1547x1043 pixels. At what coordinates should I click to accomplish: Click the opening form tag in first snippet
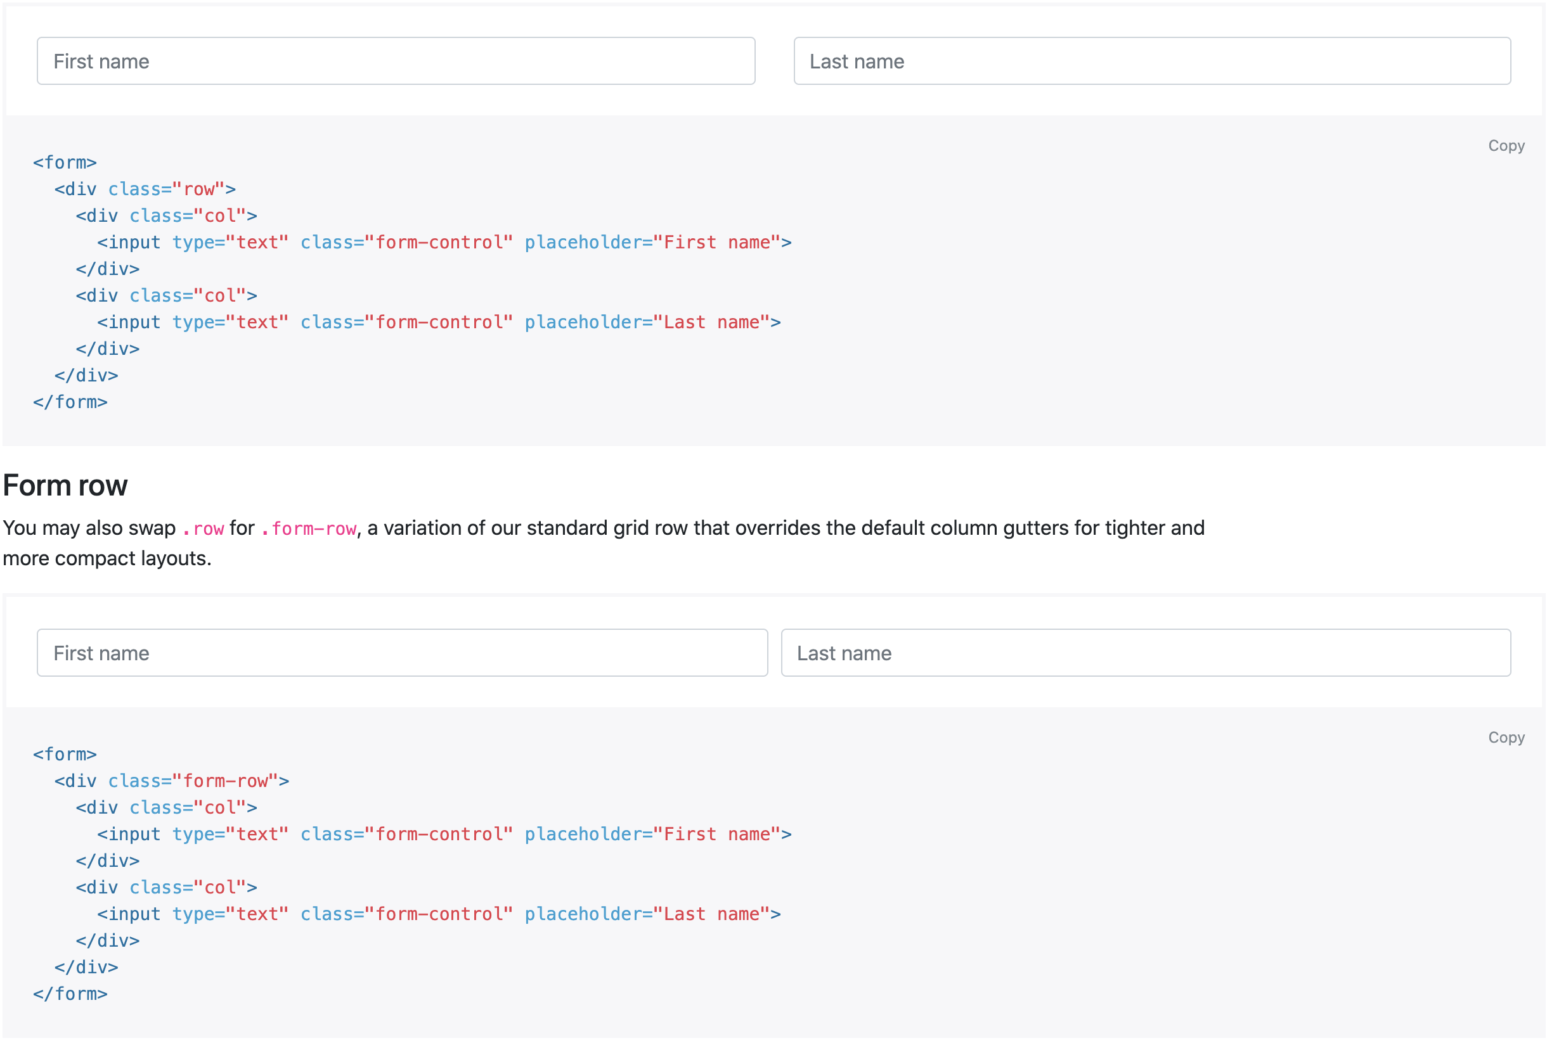[x=65, y=162]
